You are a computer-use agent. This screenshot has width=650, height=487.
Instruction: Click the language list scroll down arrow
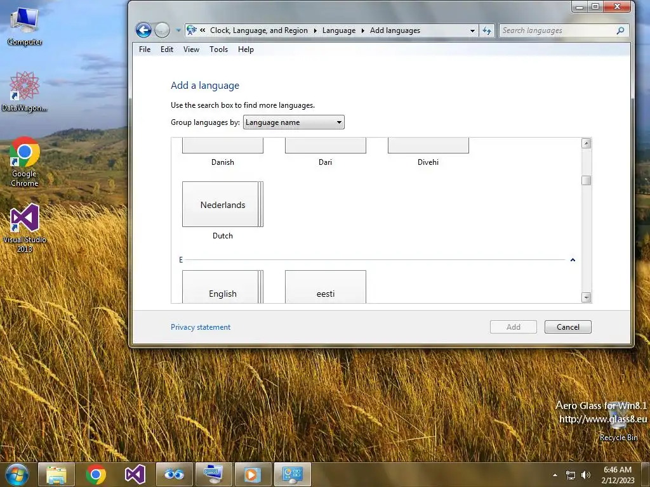click(x=586, y=297)
